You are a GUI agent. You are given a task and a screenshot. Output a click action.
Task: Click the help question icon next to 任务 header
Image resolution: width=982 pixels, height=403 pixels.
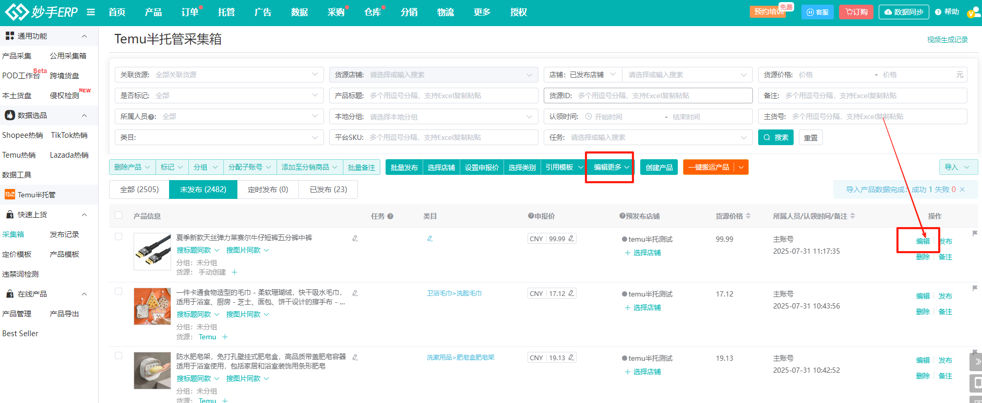point(390,216)
